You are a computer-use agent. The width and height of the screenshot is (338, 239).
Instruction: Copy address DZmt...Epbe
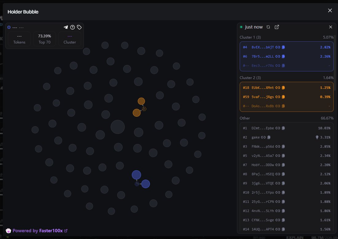[x=283, y=128]
